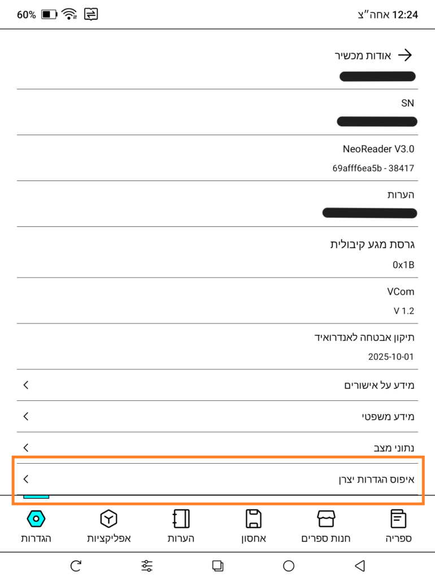Screen dimensions: 435x579
Task: Tap the NeoReader V3.0 version row
Action: 217,158
